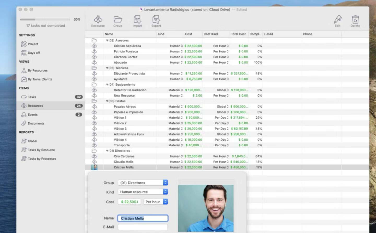The width and height of the screenshot is (376, 233).
Task: Click the empty E-Mail input field
Action: (143, 227)
